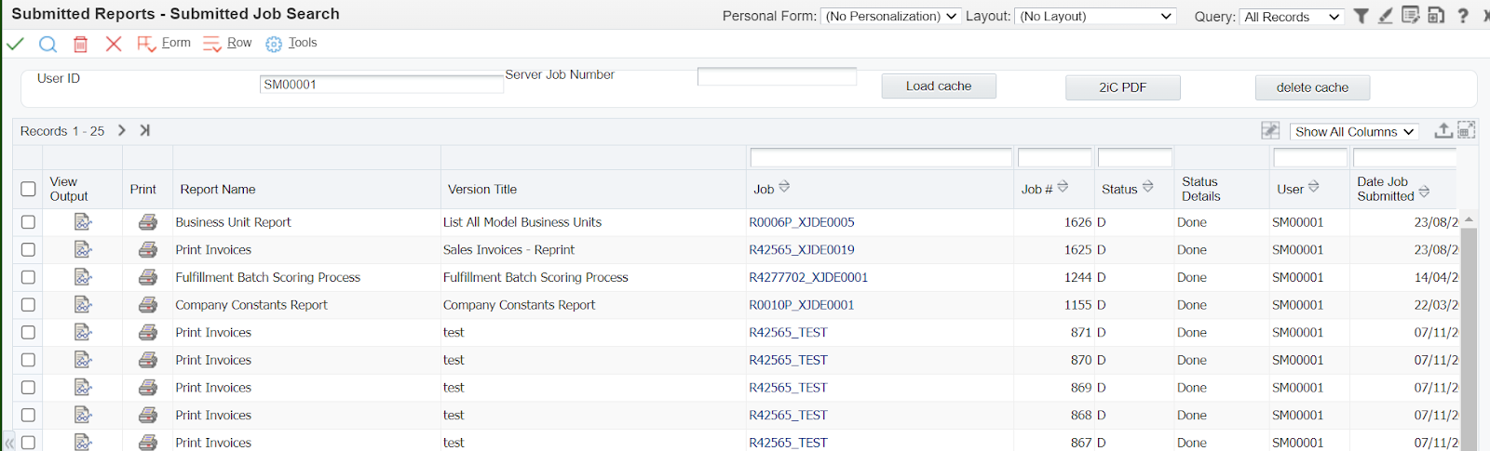1490x451 pixels.
Task: Check the checkbox for job 870
Action: point(28,360)
